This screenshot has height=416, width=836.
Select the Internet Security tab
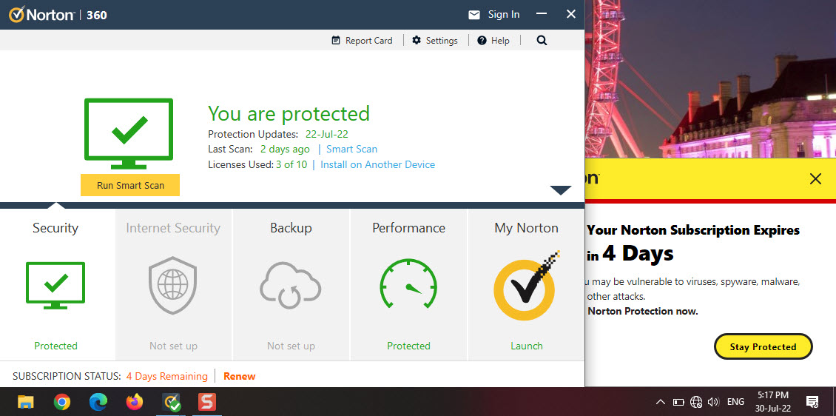[x=173, y=285]
